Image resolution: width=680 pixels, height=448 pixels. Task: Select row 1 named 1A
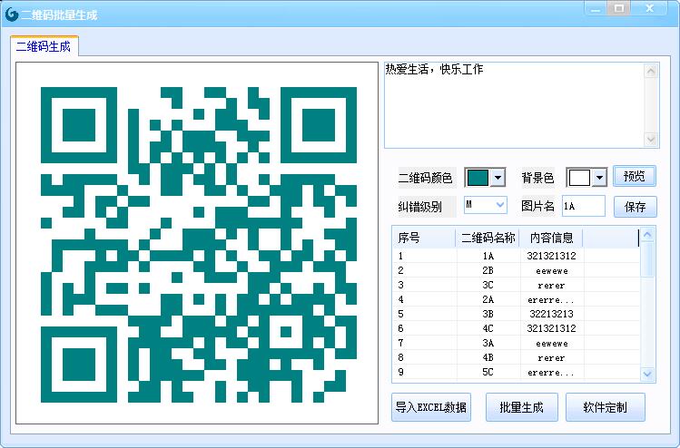point(516,256)
